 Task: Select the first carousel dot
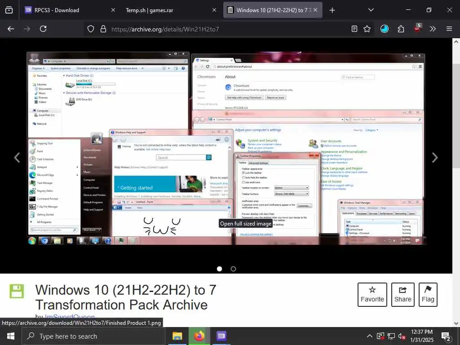point(219,269)
